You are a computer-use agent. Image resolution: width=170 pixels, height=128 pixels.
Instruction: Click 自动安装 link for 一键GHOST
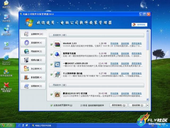(125, 63)
